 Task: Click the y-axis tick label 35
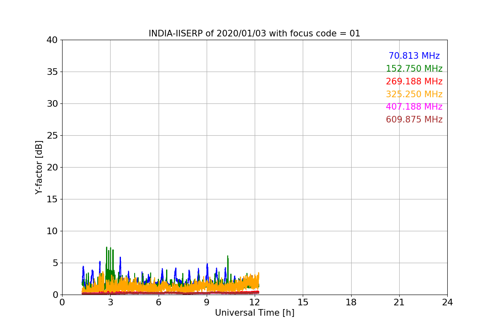click(52, 72)
